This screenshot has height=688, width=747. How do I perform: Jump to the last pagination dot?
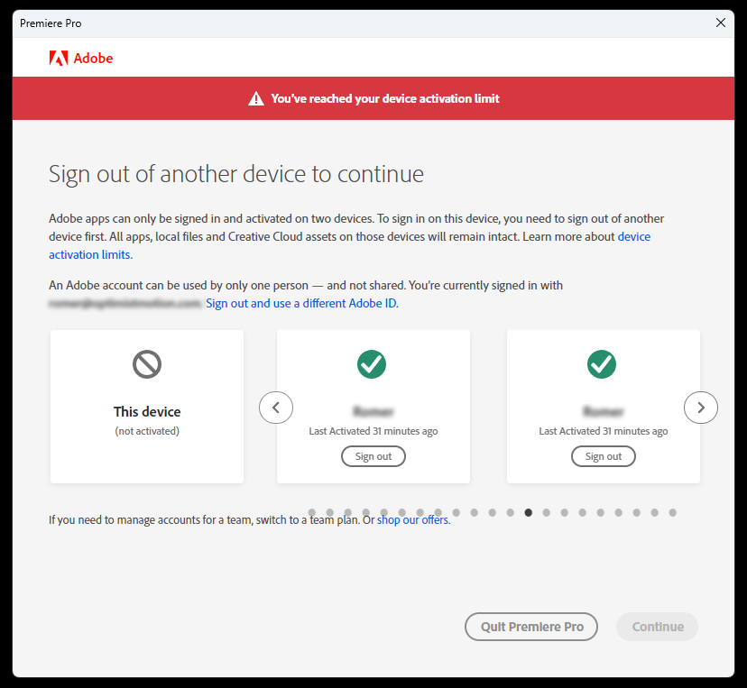click(x=673, y=512)
